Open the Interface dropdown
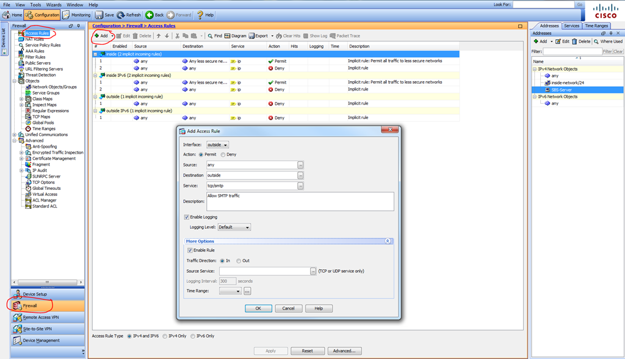 (218, 145)
